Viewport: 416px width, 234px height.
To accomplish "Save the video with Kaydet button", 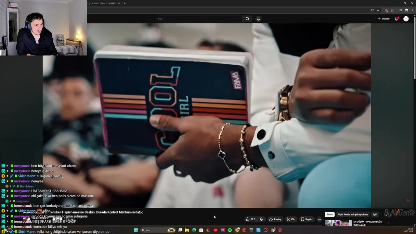I will tap(307, 219).
